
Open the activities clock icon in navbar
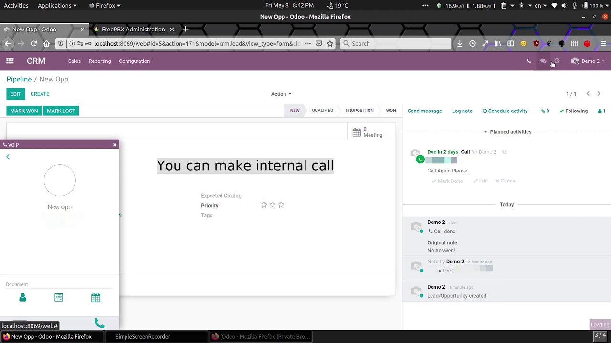(557, 61)
